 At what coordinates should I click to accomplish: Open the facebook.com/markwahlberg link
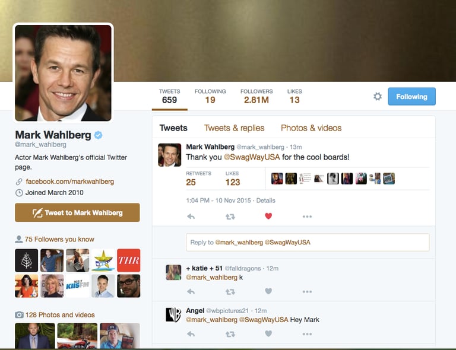click(70, 182)
